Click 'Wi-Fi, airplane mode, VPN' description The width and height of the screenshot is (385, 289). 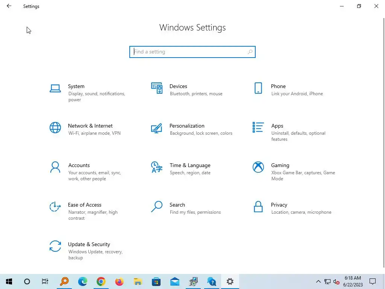(94, 133)
